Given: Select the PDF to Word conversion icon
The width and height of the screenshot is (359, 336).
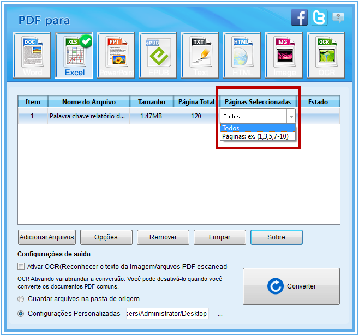Looking at the screenshot, I should point(32,55).
